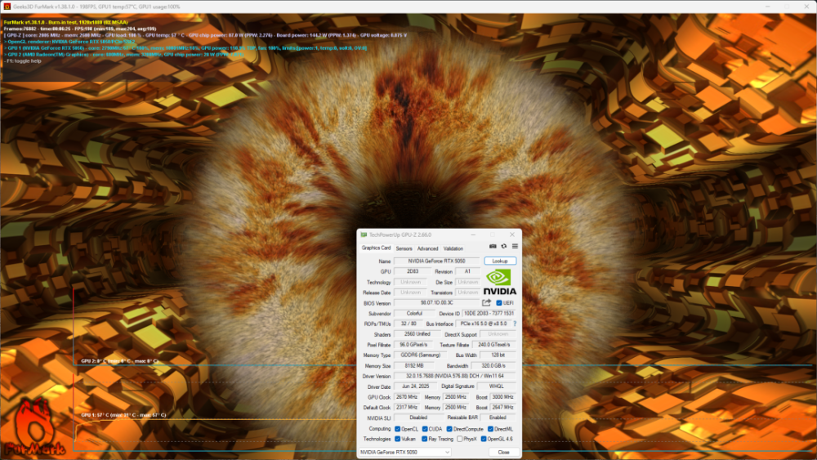Click the Device ID field

click(489, 314)
